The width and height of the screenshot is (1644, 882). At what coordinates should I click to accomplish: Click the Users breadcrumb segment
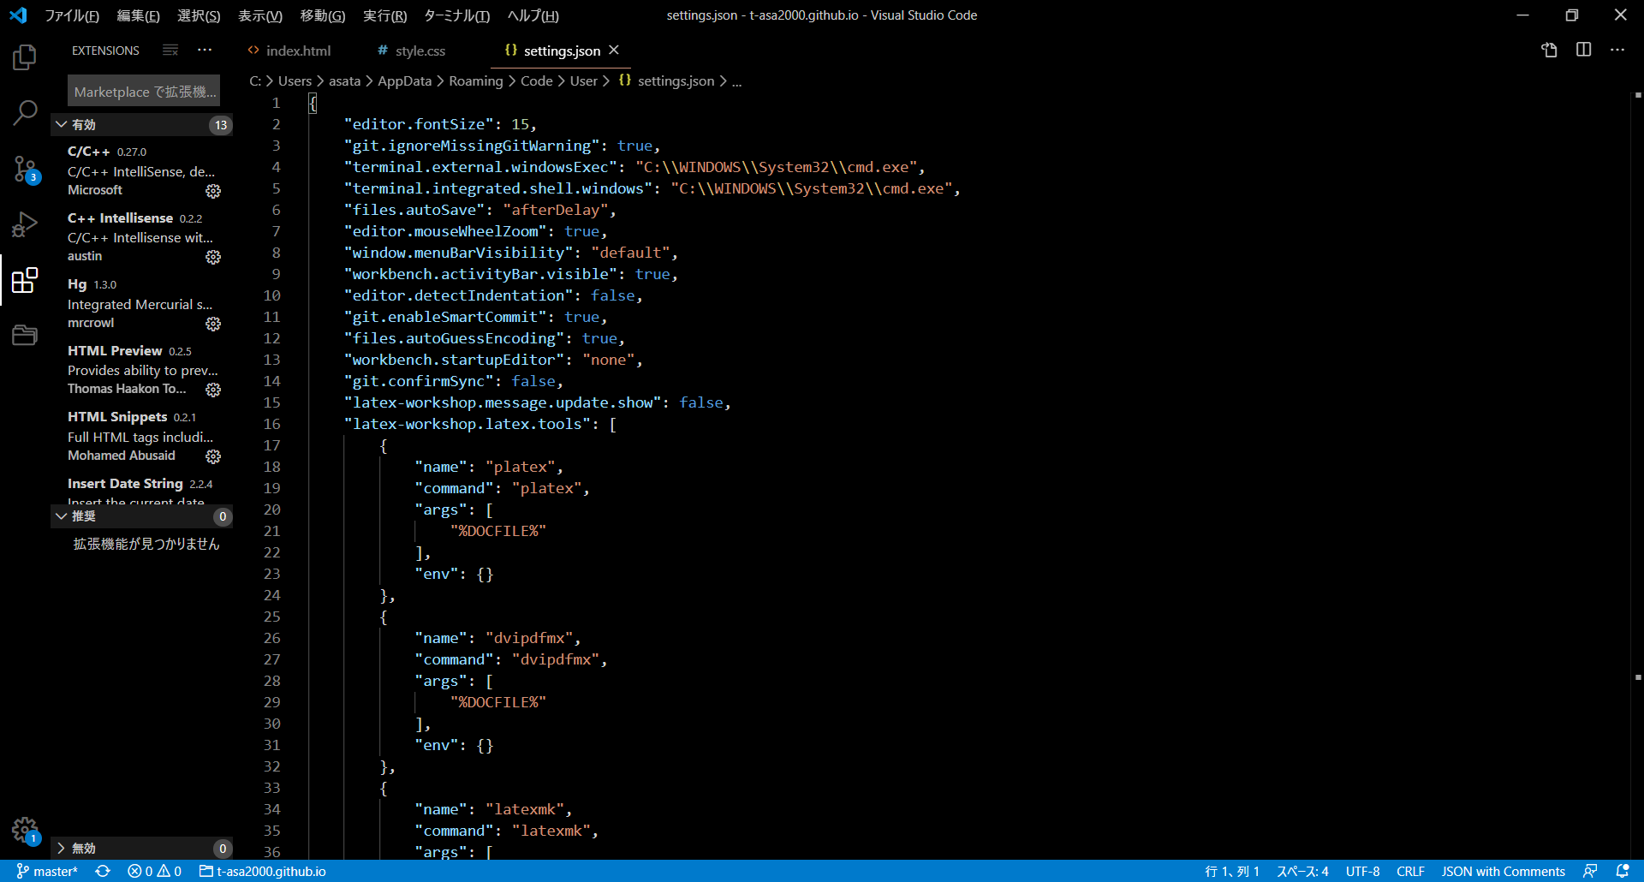(295, 80)
